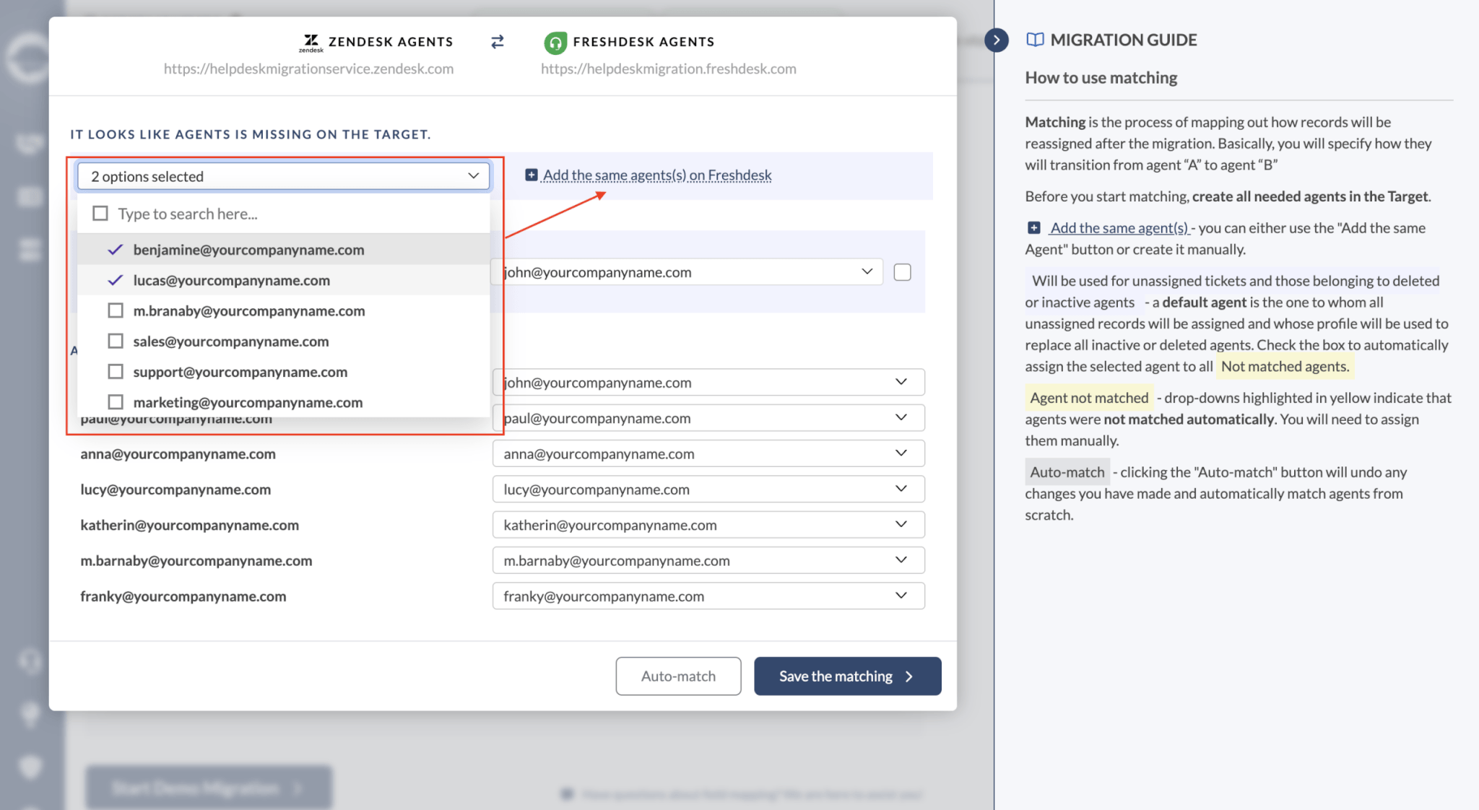The width and height of the screenshot is (1479, 810).
Task: Click the 'Auto-match' label in the guide
Action: pyautogui.click(x=1067, y=472)
